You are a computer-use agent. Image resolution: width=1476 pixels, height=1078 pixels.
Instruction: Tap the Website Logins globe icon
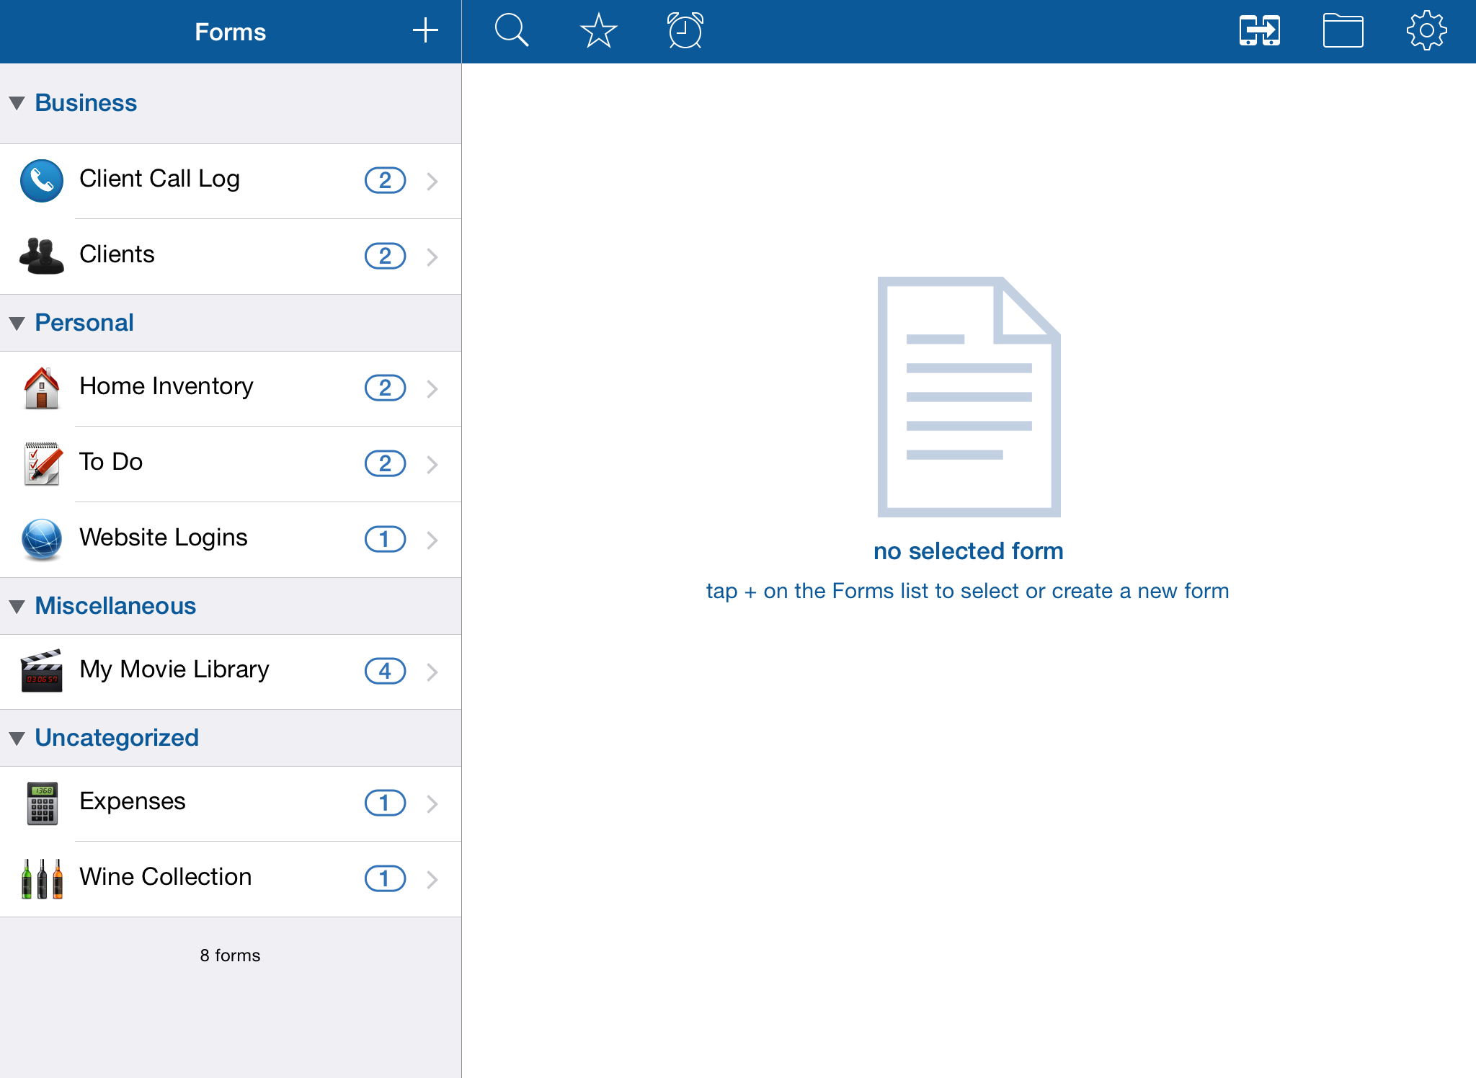(42, 539)
